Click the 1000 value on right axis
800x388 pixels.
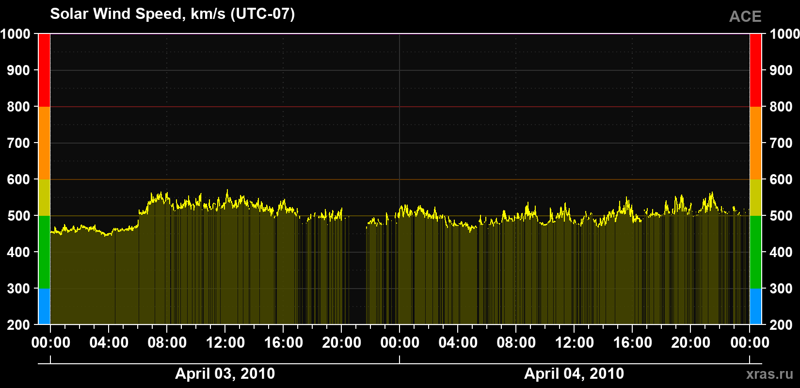point(784,34)
